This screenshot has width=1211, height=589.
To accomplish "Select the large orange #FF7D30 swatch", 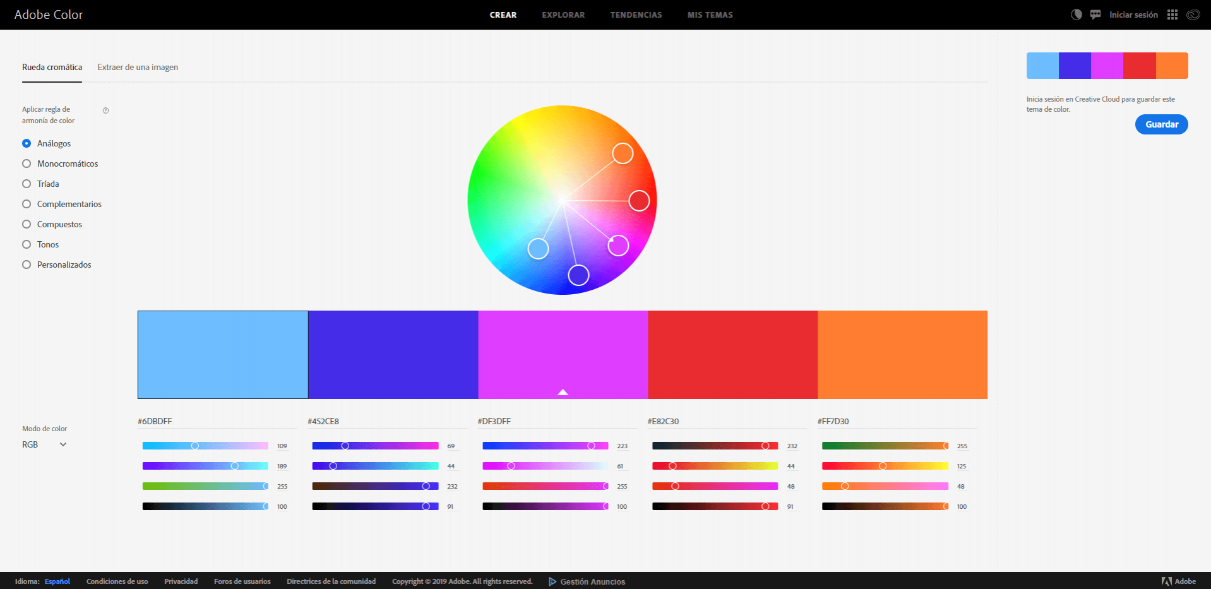I will 903,355.
